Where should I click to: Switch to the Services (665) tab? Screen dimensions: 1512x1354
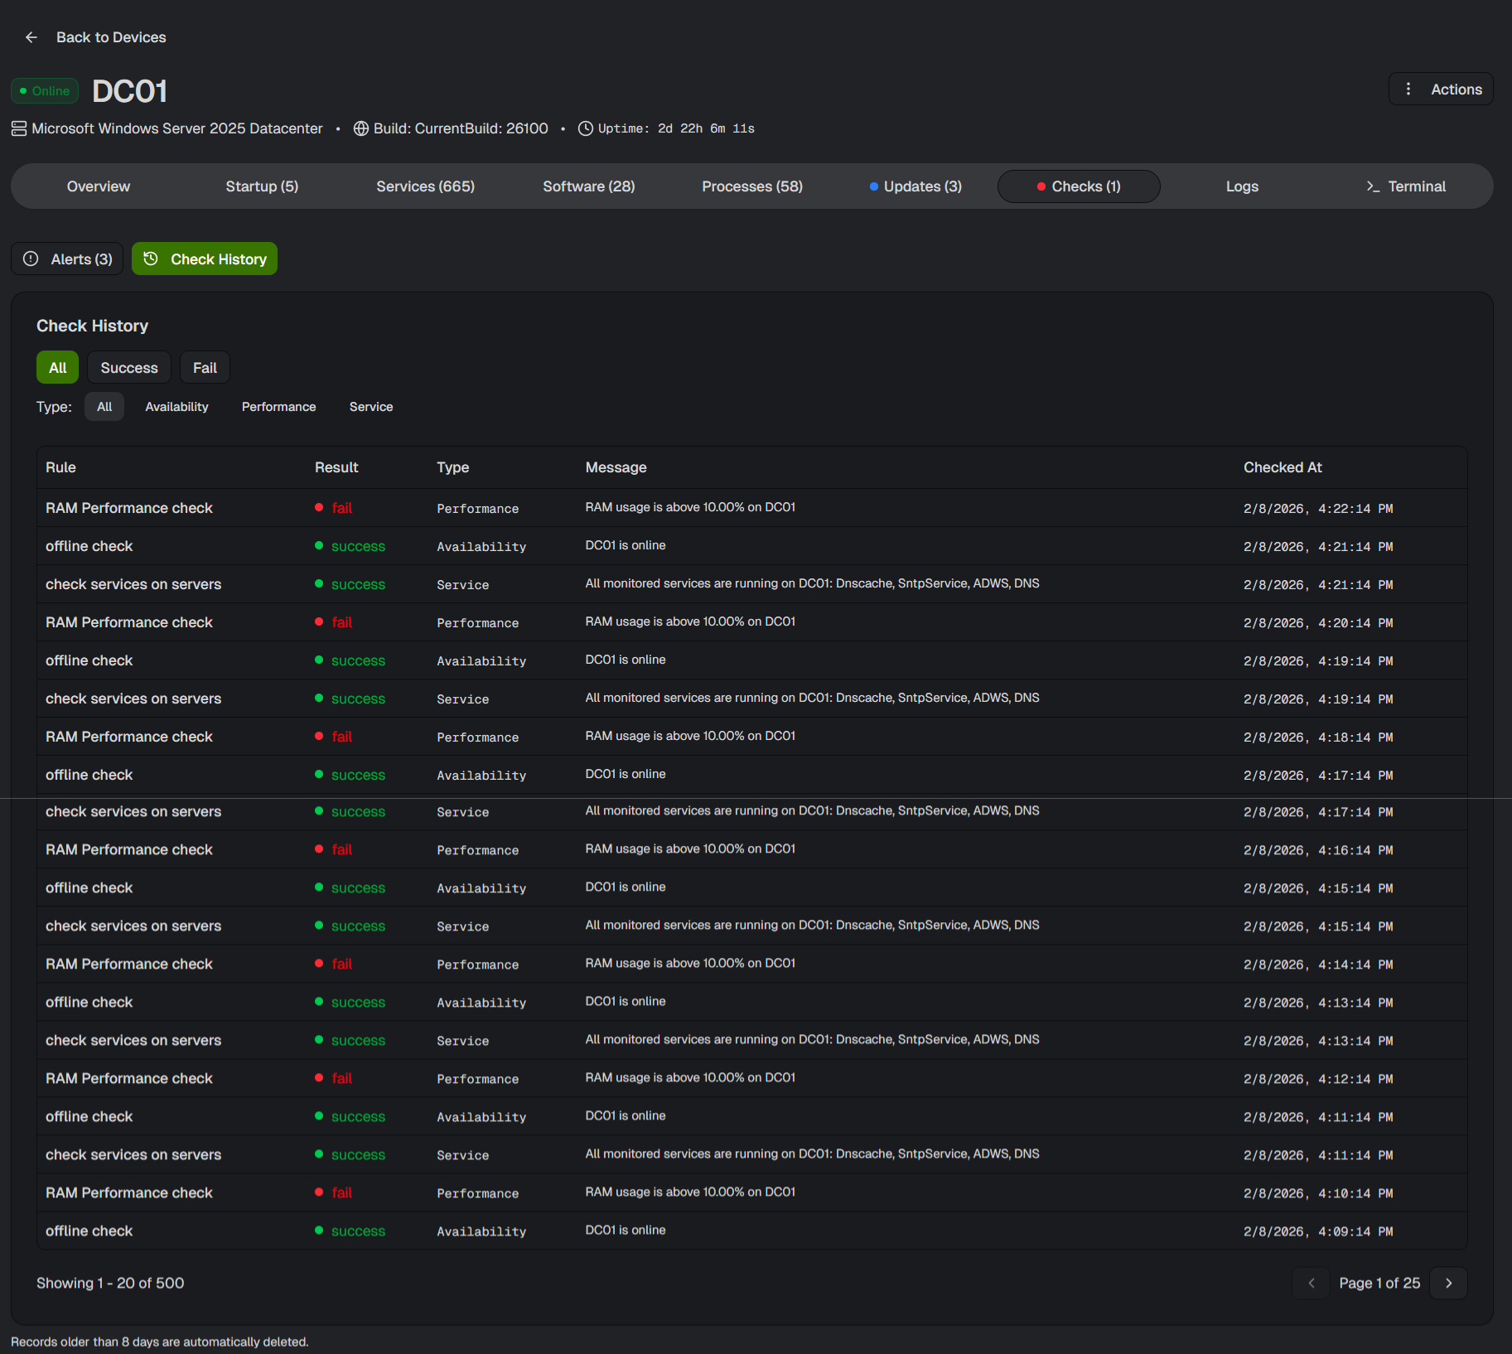pyautogui.click(x=425, y=186)
